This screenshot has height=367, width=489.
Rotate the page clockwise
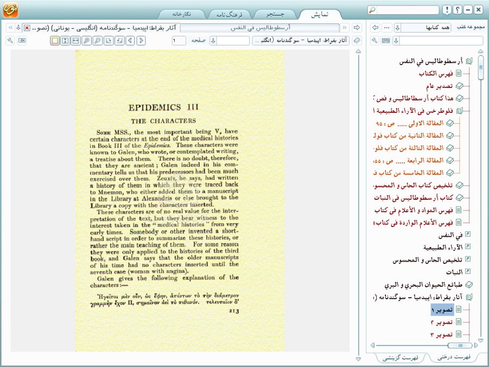109,41
